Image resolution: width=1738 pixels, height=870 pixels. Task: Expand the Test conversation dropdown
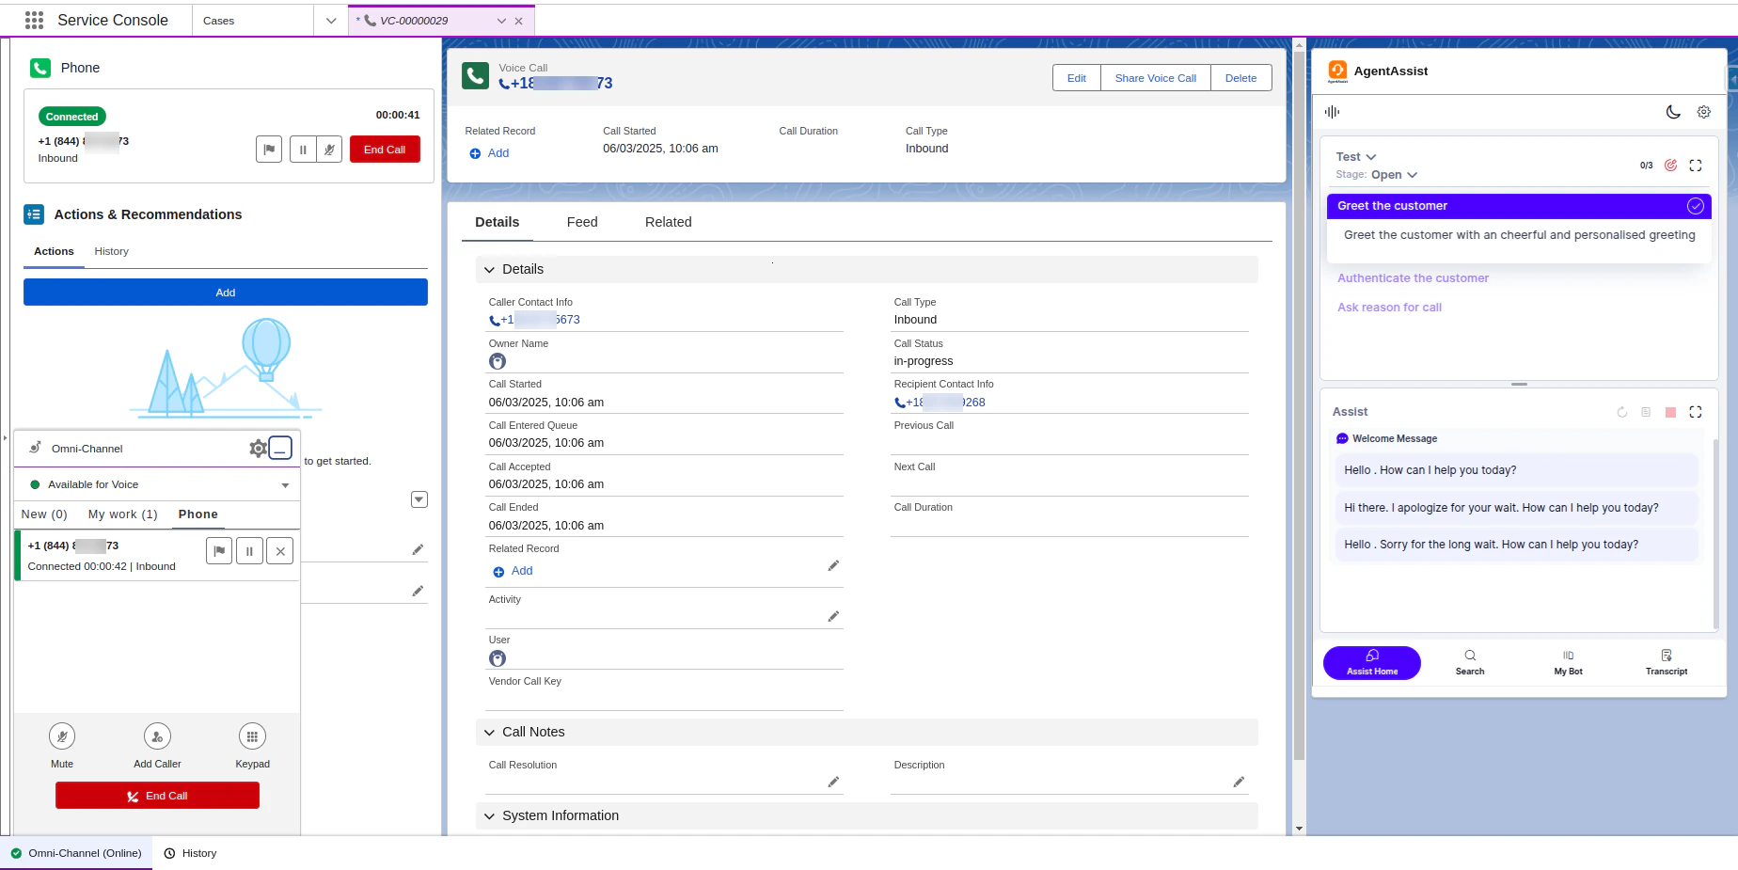[x=1371, y=156]
